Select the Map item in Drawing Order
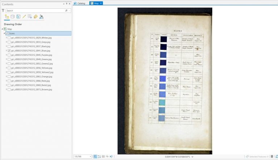This screenshot has width=278, height=160. click(9, 29)
